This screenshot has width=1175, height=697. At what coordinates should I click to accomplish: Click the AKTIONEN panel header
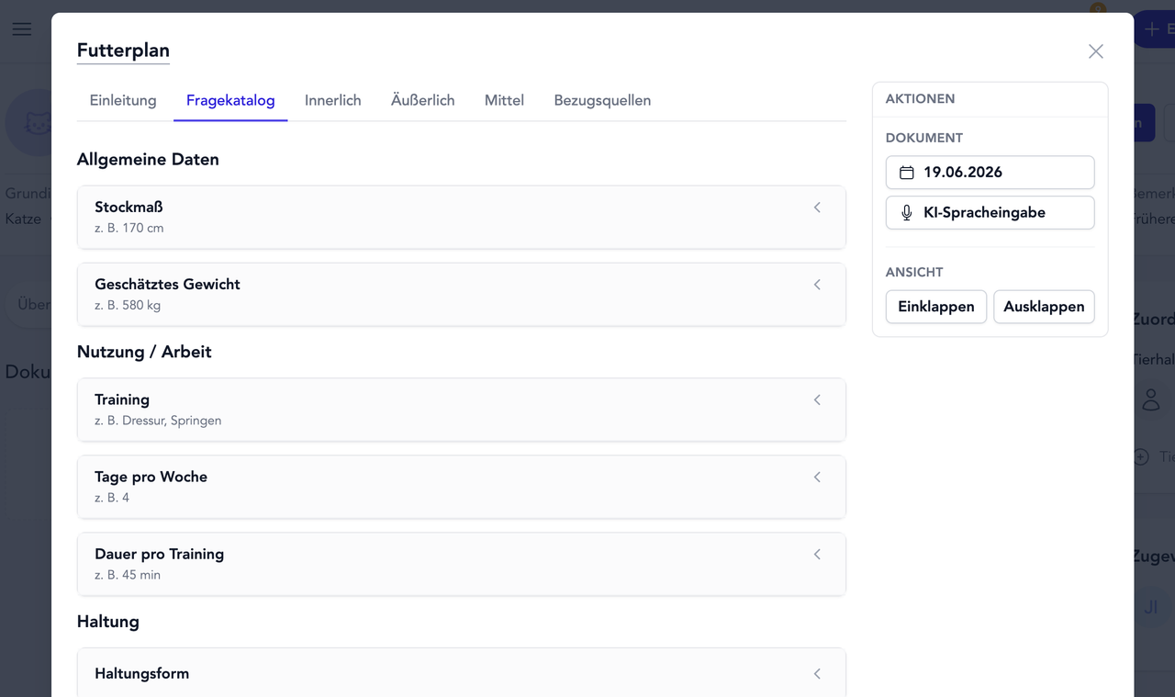pyautogui.click(x=920, y=99)
